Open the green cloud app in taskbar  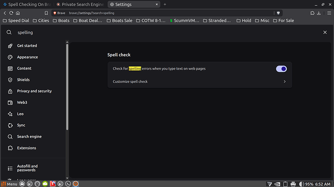coord(45,184)
